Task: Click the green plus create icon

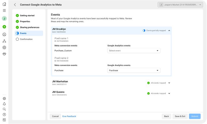Action: pyautogui.click(x=4, y=27)
